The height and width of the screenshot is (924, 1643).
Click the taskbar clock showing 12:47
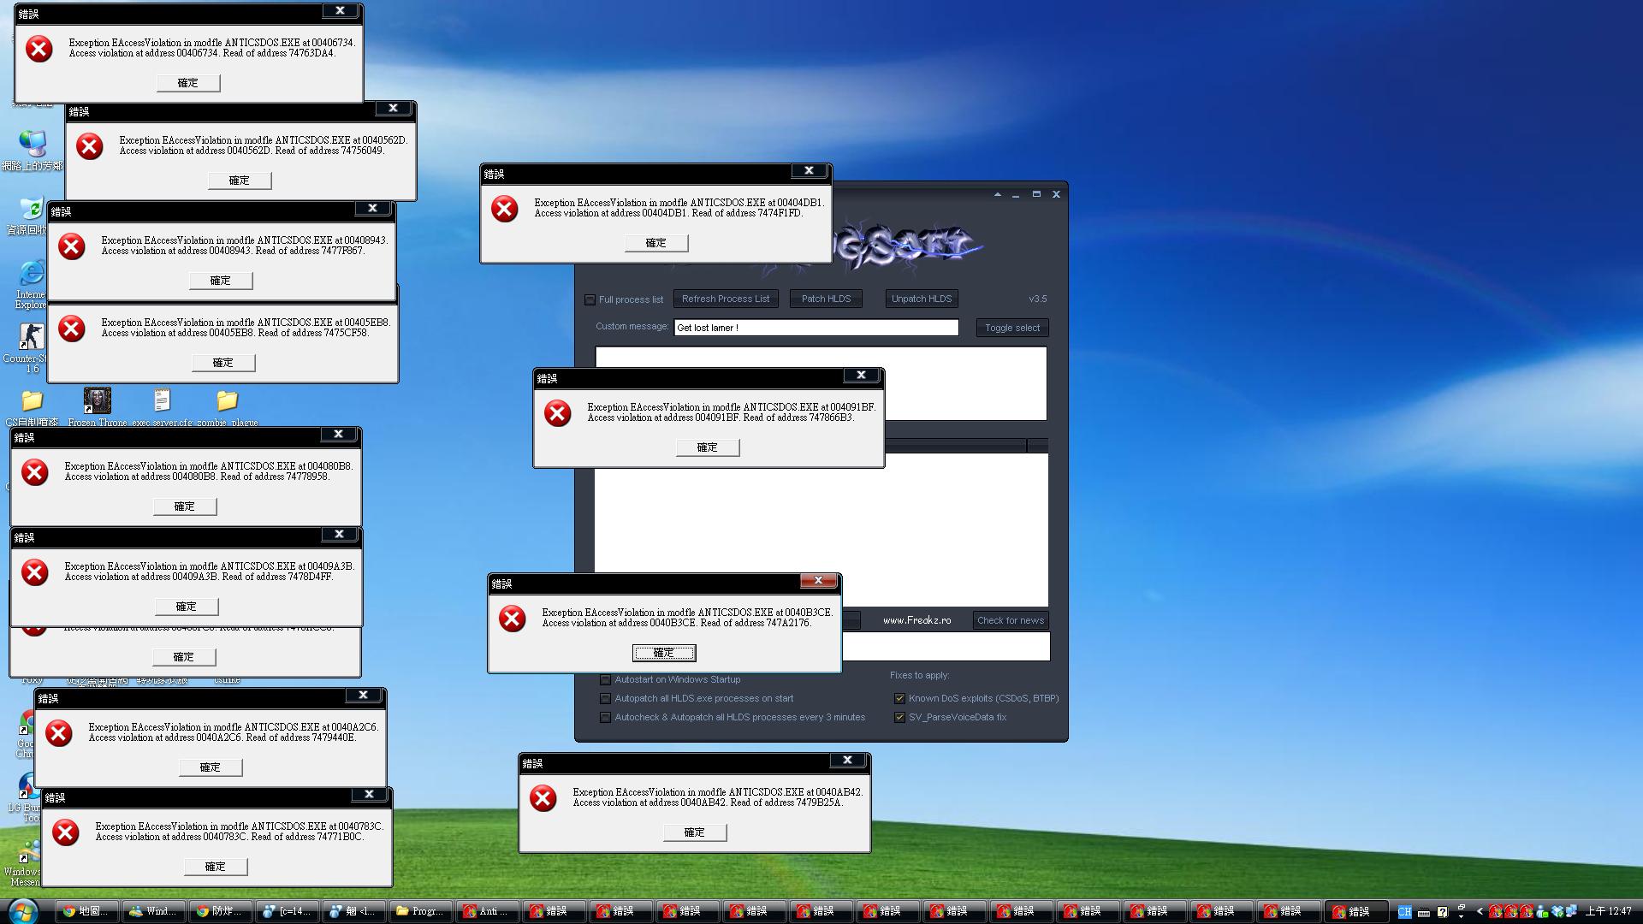click(x=1609, y=911)
